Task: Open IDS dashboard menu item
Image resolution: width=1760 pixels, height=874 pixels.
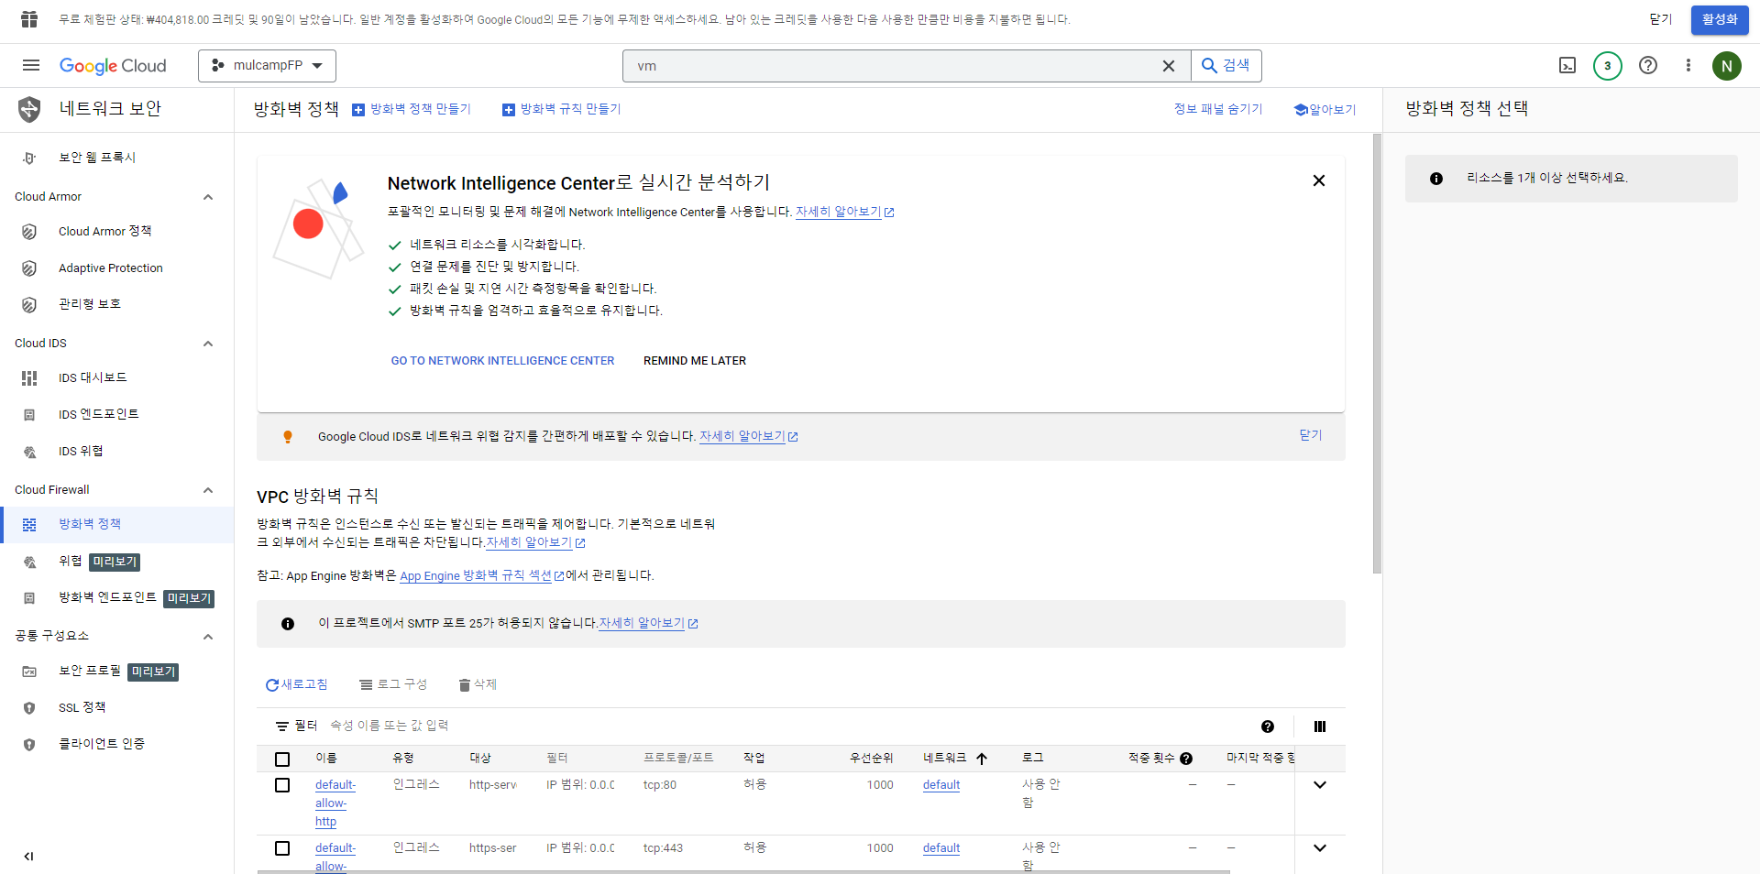Action: pyautogui.click(x=116, y=377)
